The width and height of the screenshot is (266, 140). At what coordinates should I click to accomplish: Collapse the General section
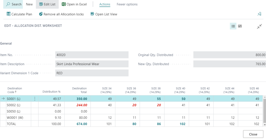(x=6, y=43)
